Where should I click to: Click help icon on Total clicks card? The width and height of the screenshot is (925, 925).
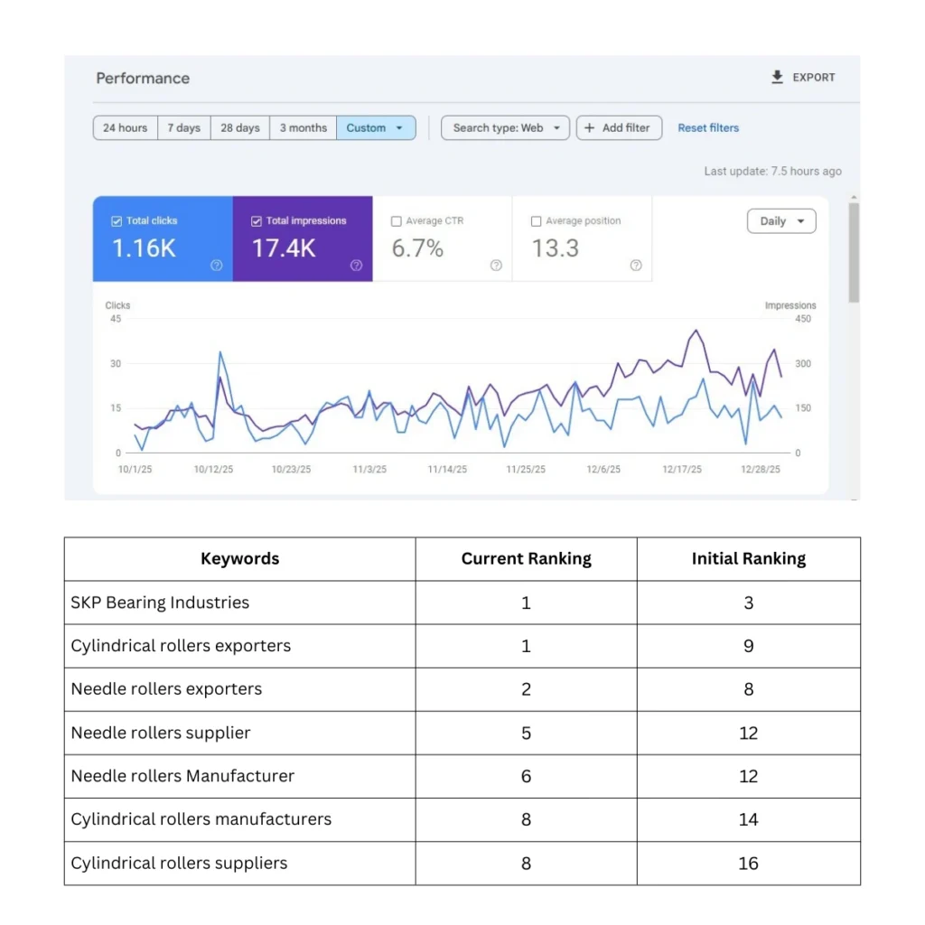tap(217, 266)
